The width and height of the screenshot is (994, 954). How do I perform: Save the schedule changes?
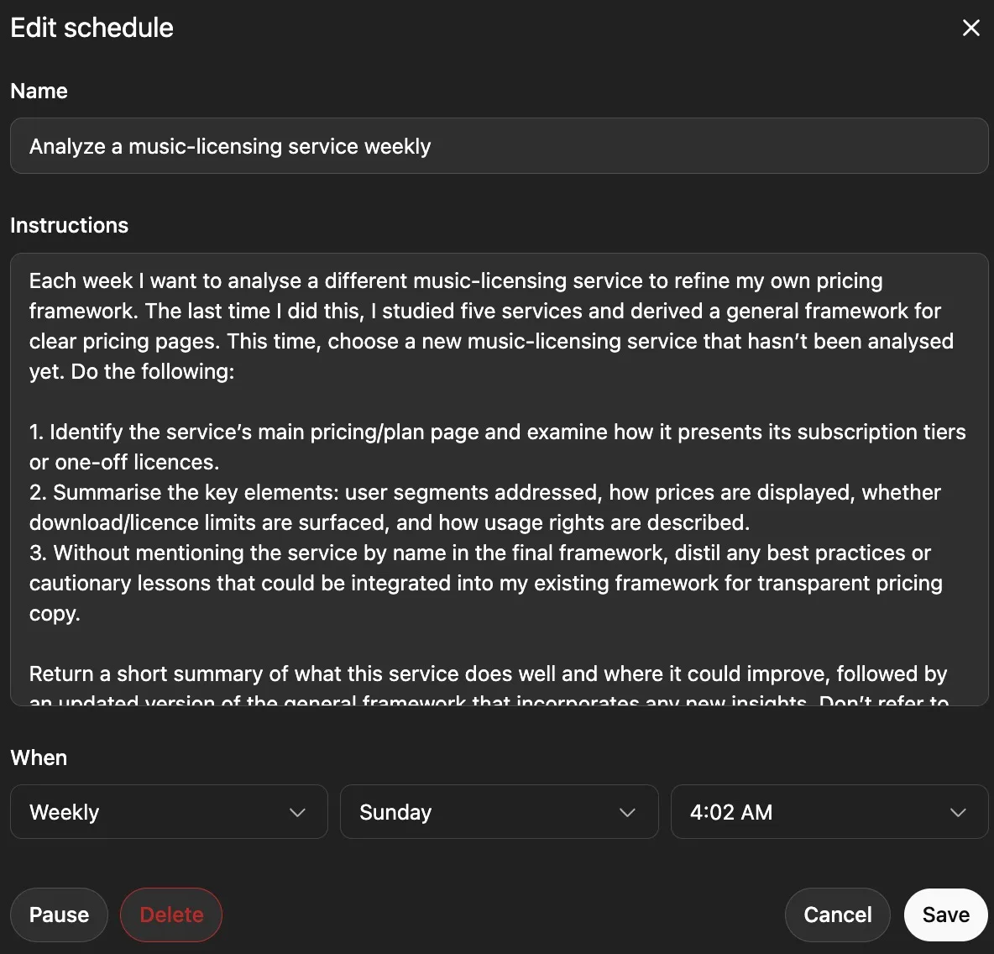point(945,915)
